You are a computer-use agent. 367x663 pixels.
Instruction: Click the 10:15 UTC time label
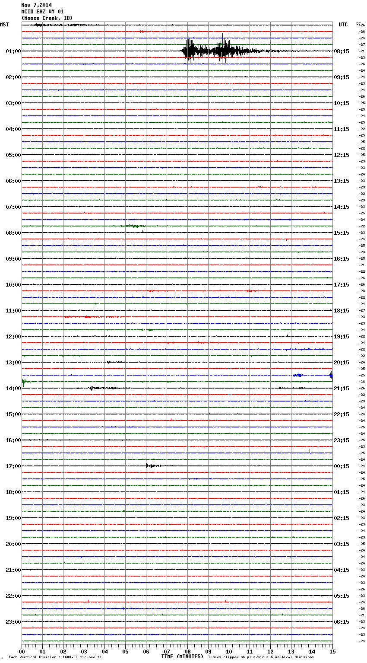pyautogui.click(x=342, y=103)
